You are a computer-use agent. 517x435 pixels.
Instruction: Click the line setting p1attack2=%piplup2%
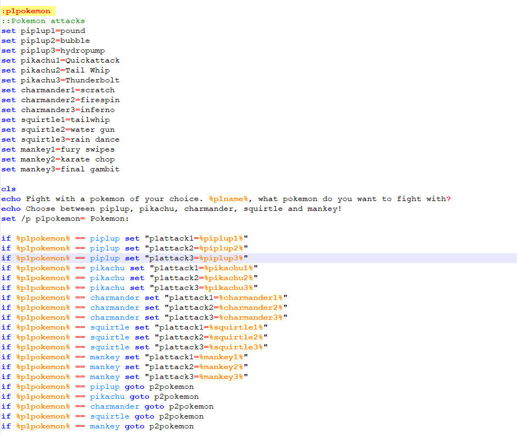tap(125, 248)
